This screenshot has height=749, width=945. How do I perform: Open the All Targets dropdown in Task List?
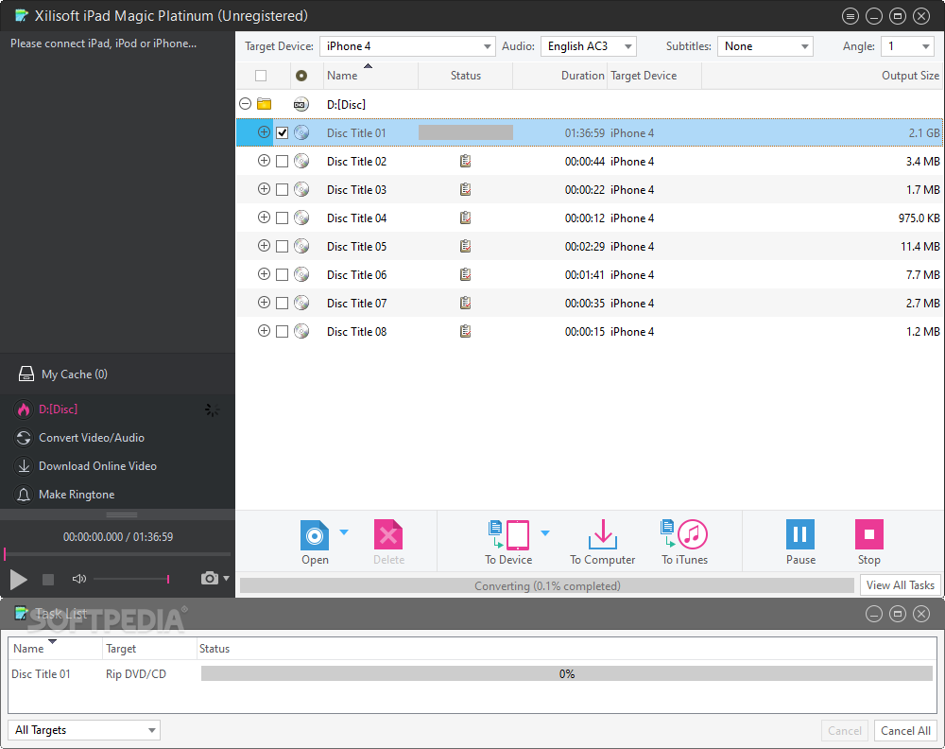(84, 730)
